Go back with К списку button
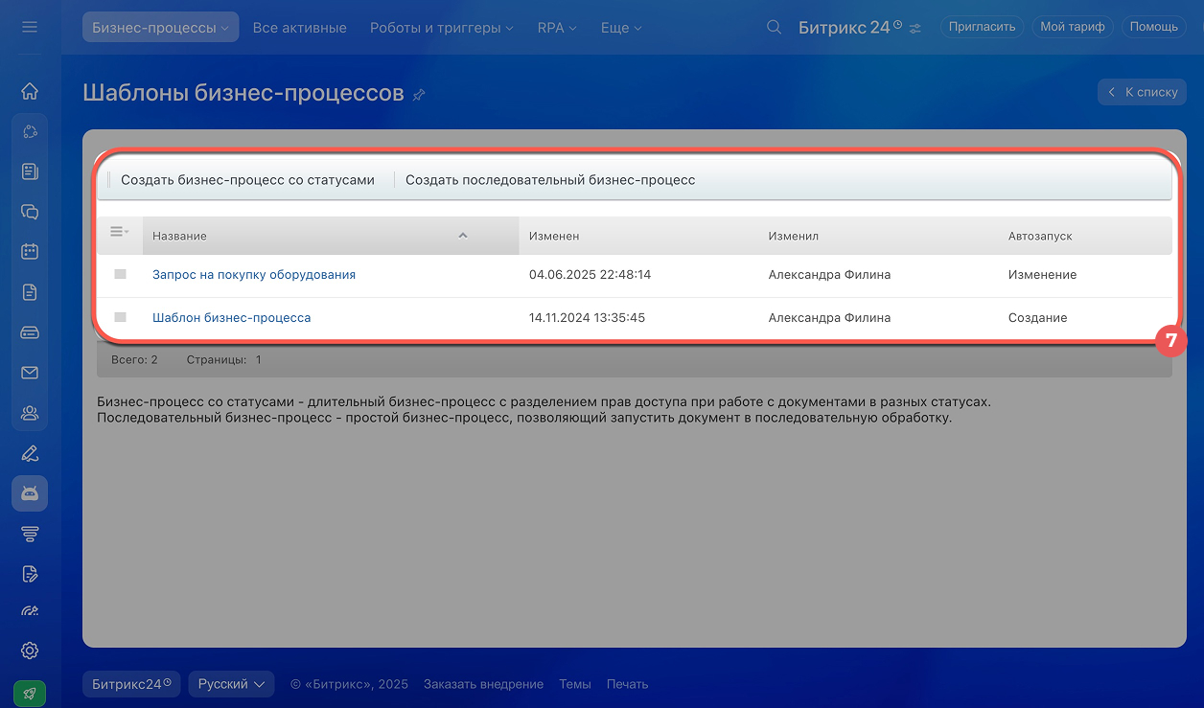 point(1143,92)
